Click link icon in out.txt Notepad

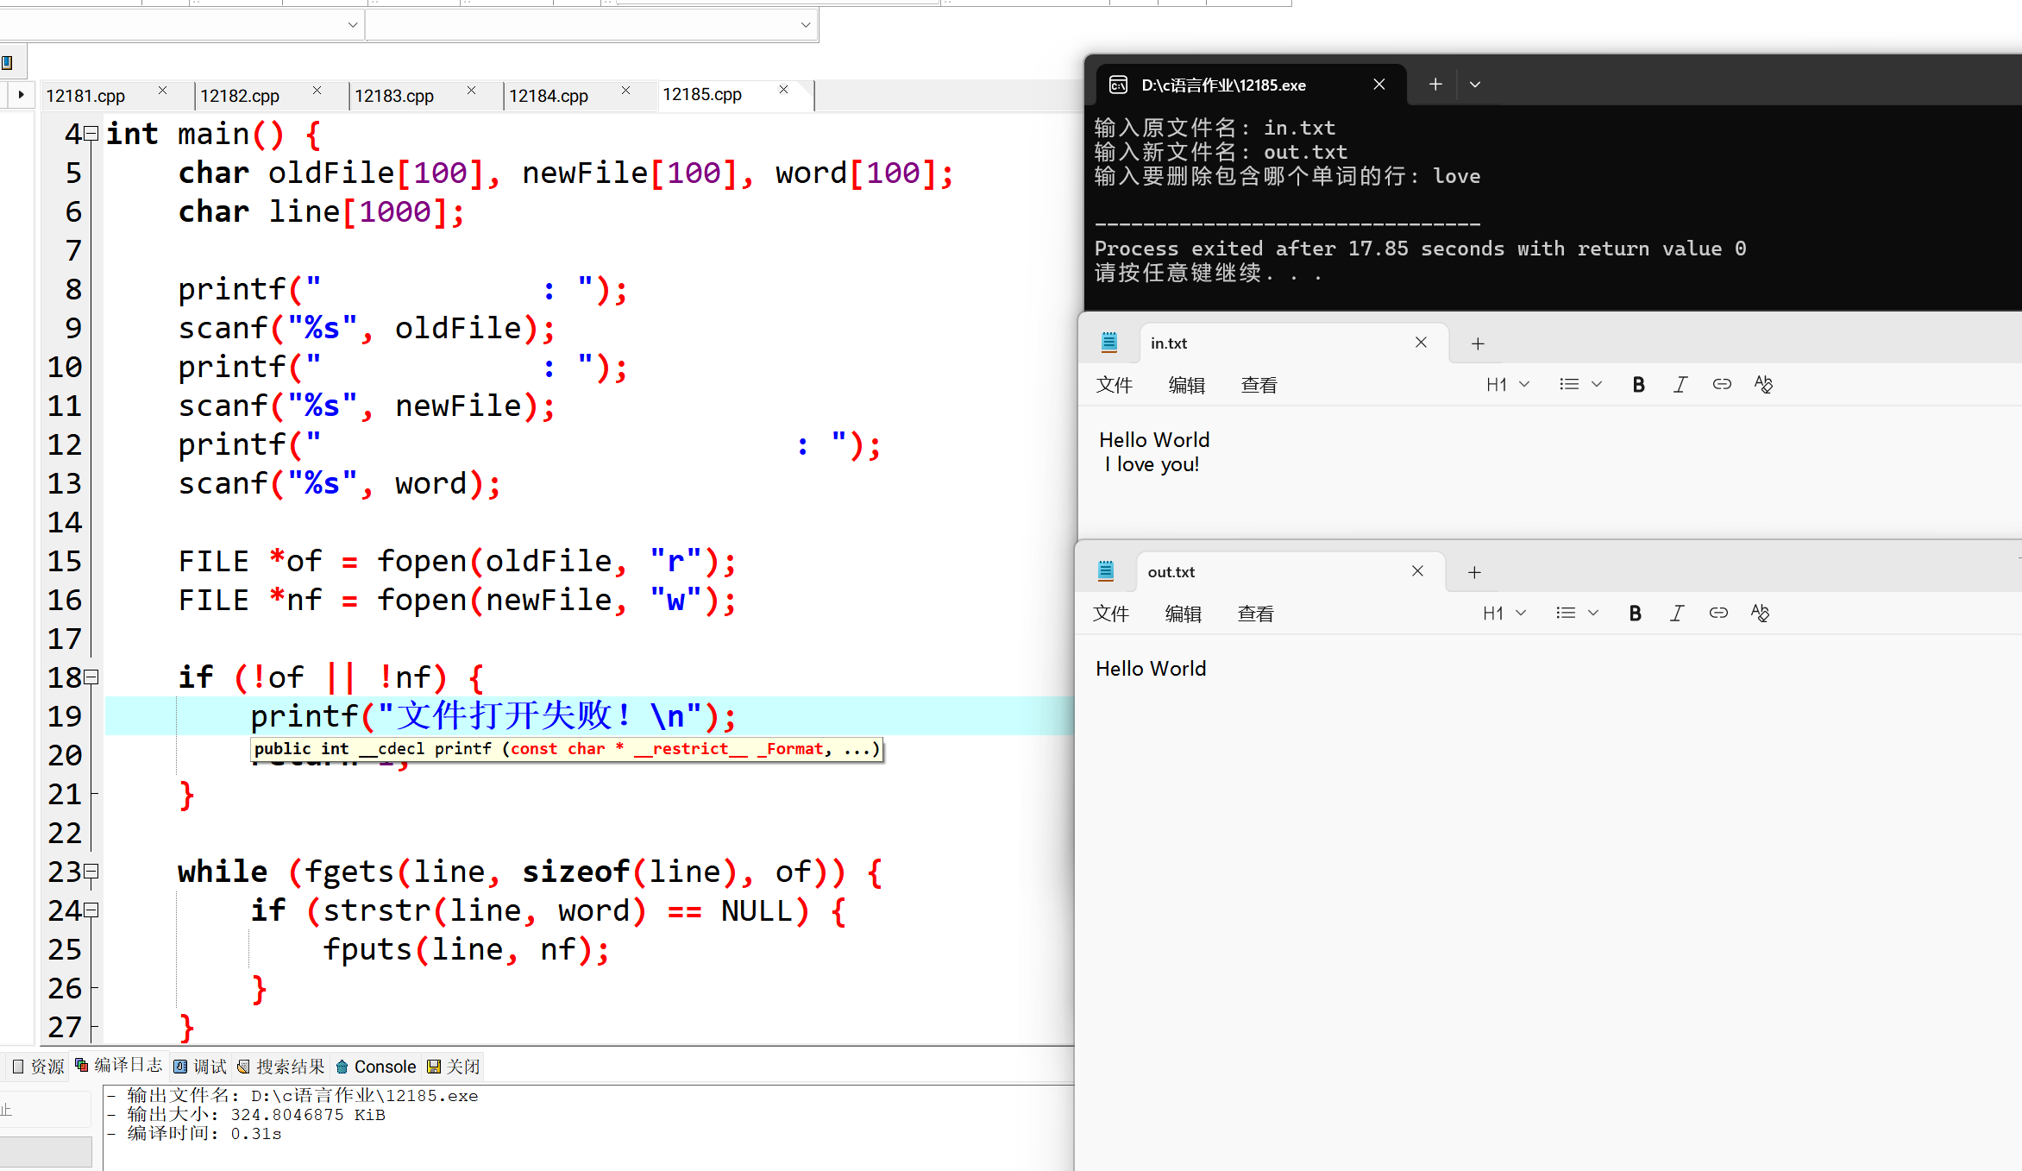pos(1718,614)
